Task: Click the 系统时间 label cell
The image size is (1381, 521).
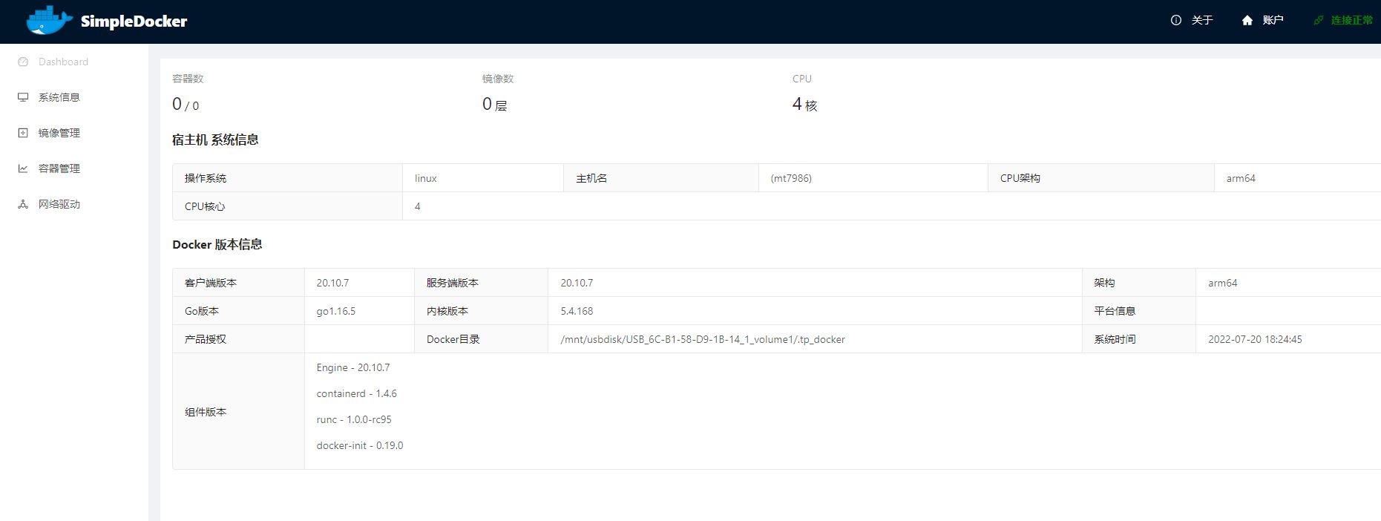Action: click(x=1139, y=339)
